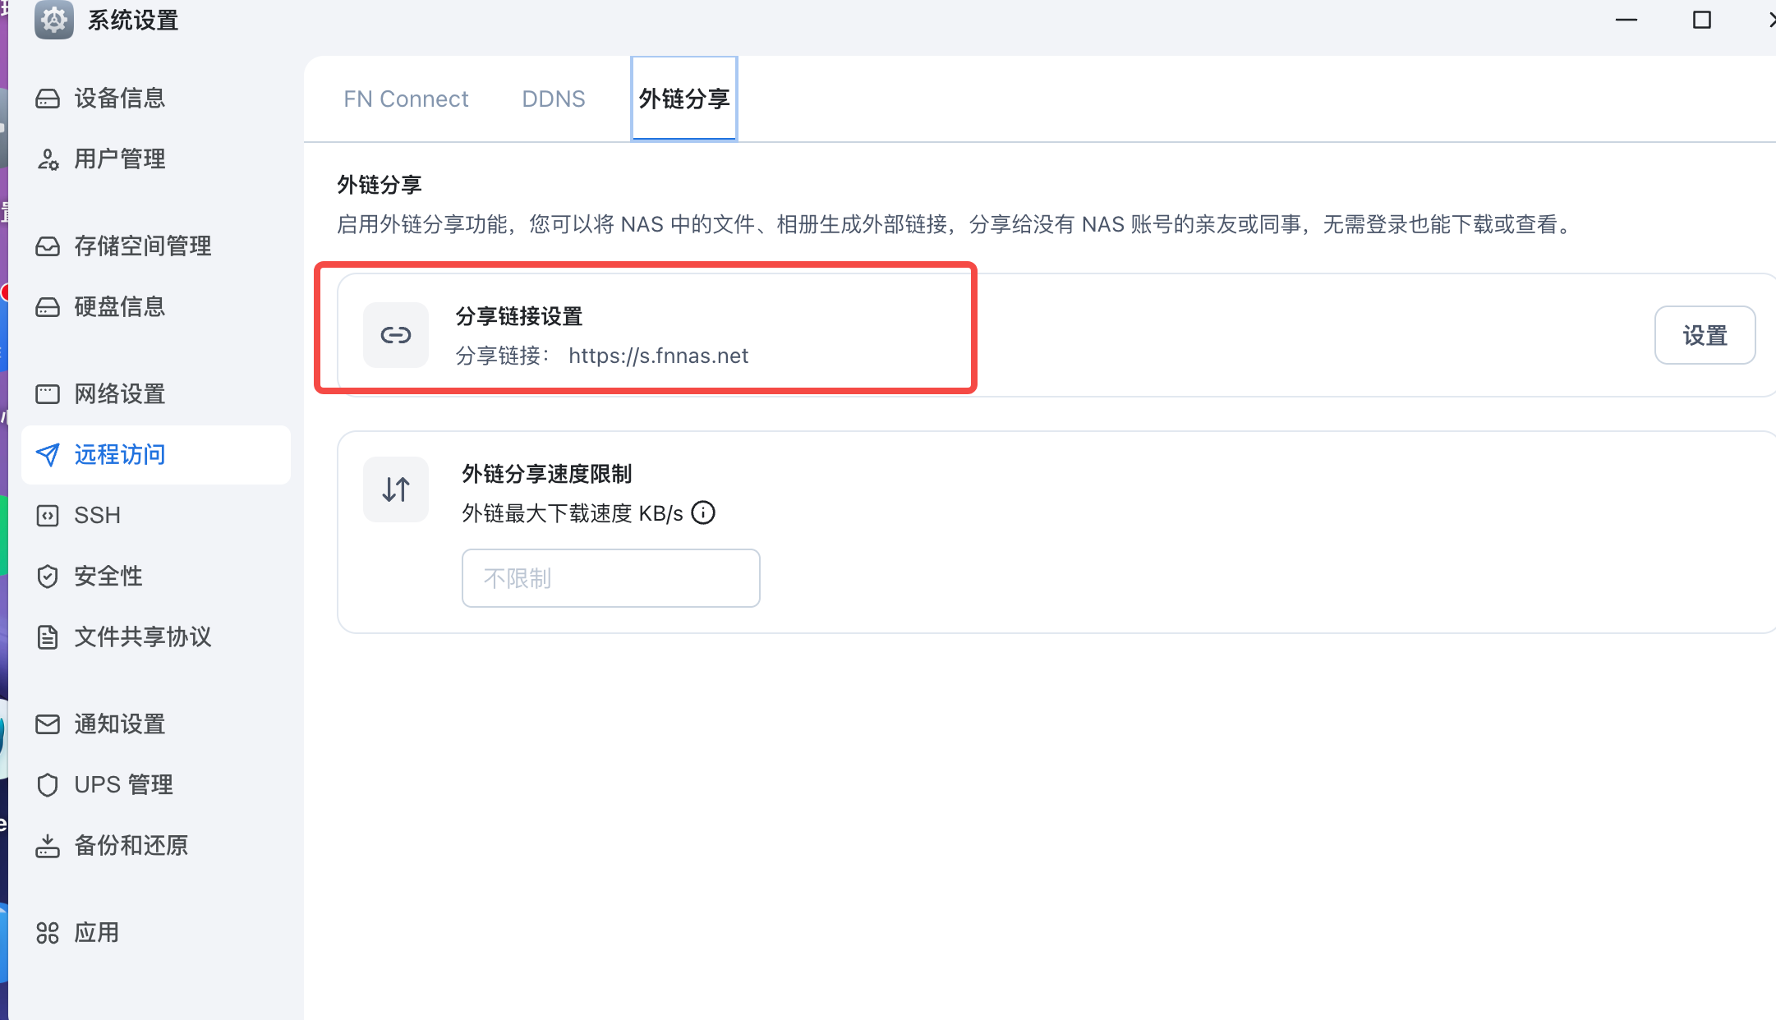Image resolution: width=1776 pixels, height=1020 pixels.
Task: Select the 外链分享 tab
Action: (x=684, y=99)
